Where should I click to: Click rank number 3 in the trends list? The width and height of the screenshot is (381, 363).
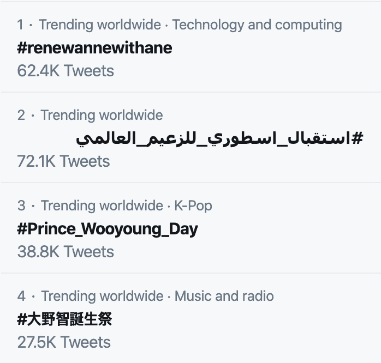coord(21,206)
